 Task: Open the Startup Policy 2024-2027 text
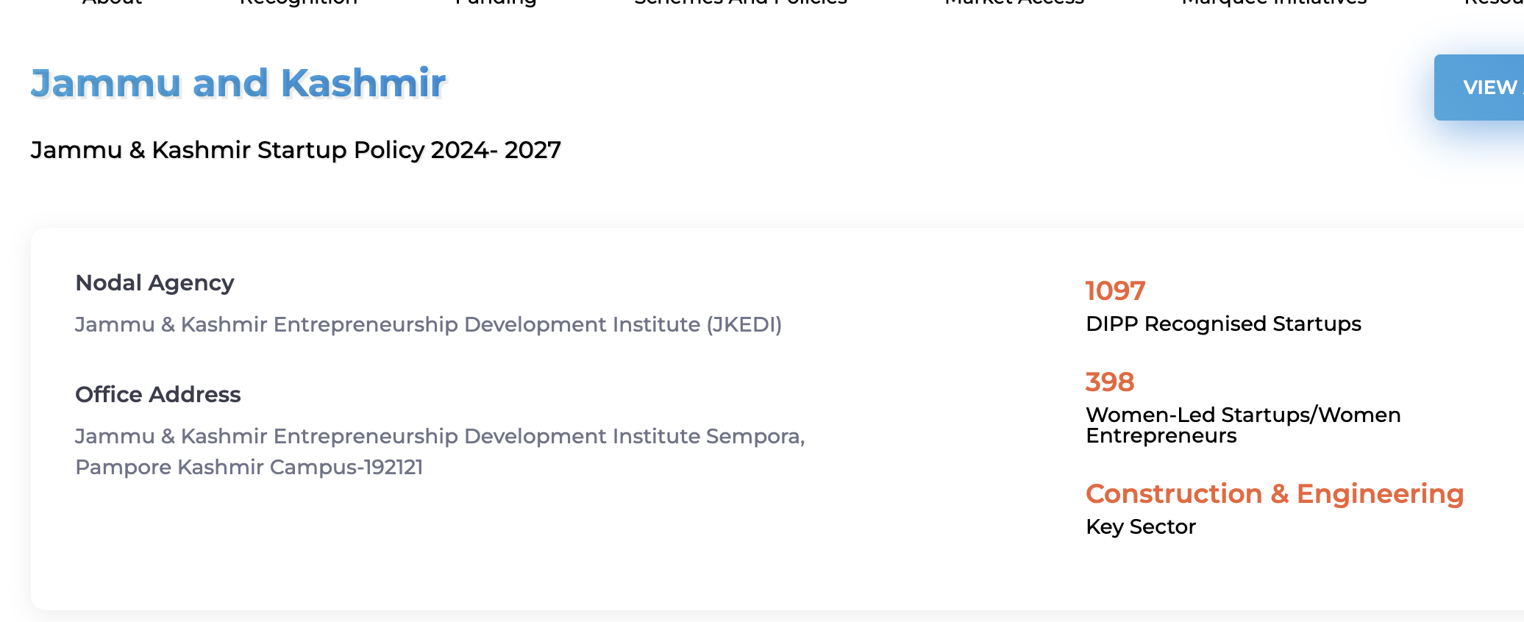(296, 150)
